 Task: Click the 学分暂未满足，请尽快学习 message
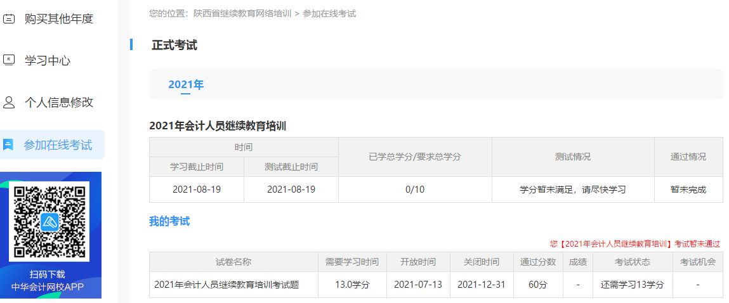[572, 189]
